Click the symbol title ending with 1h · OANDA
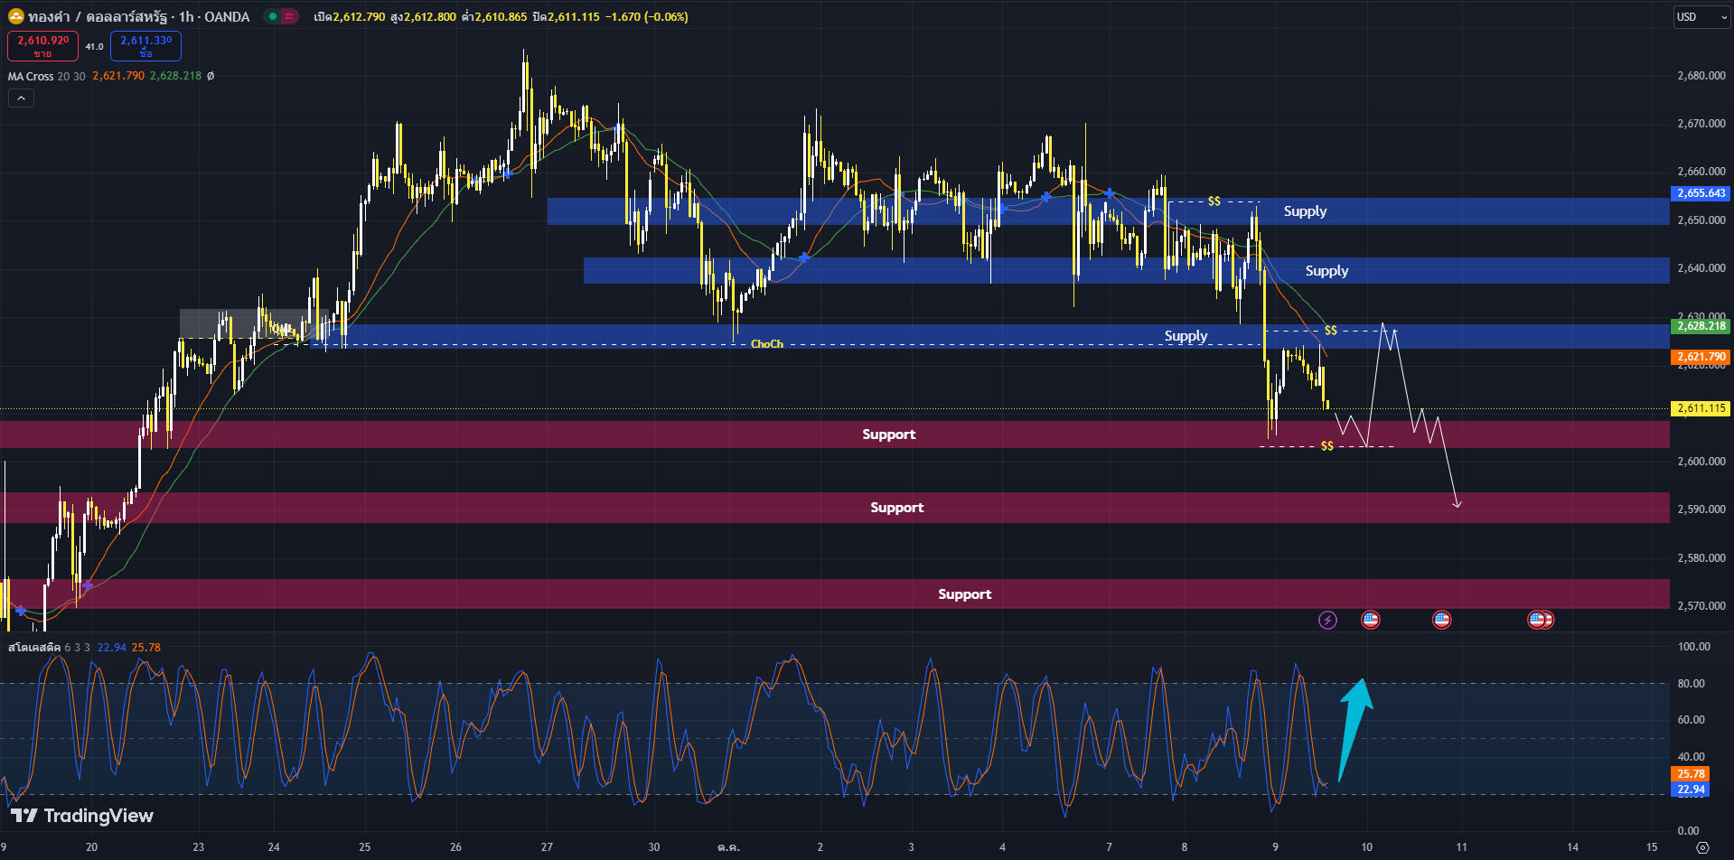The width and height of the screenshot is (1734, 860). click(139, 16)
